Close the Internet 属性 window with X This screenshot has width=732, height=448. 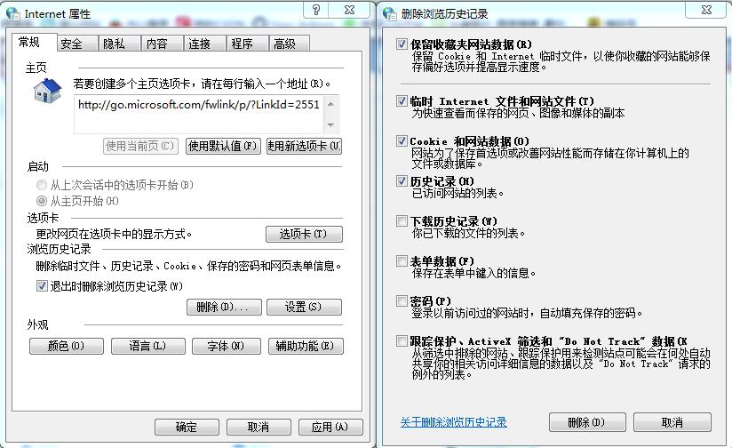click(350, 10)
